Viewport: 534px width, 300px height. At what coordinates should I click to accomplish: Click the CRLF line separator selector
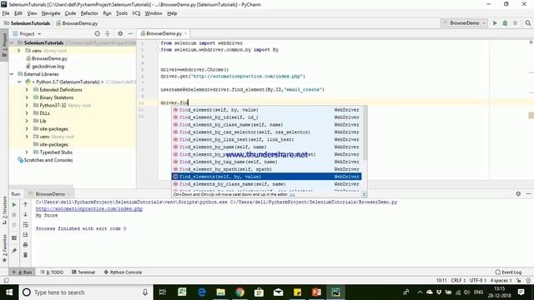[x=458, y=281]
